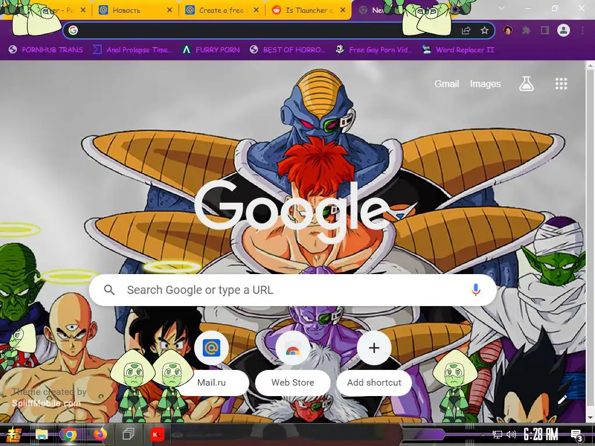This screenshot has width=595, height=446.
Task: Open Web Store shortcut tile
Action: coord(293,364)
